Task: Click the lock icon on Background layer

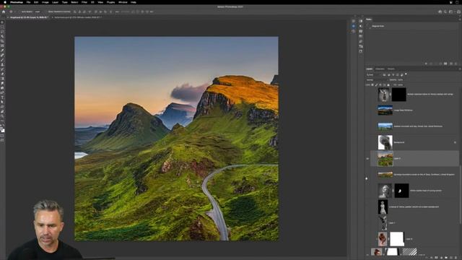Action: pos(456,142)
